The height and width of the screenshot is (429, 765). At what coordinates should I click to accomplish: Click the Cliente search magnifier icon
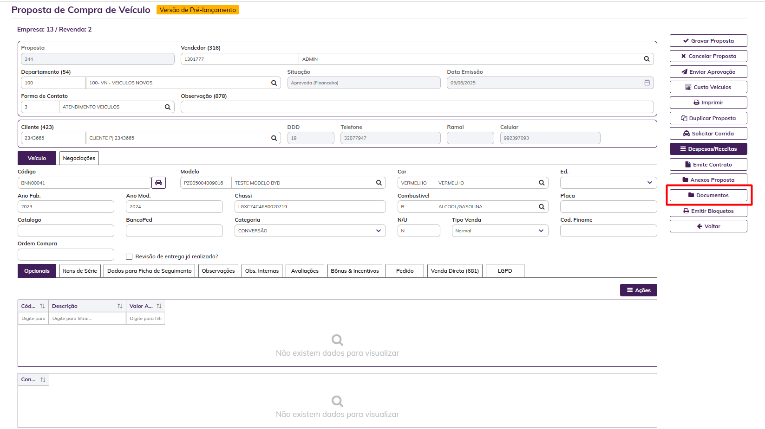274,138
